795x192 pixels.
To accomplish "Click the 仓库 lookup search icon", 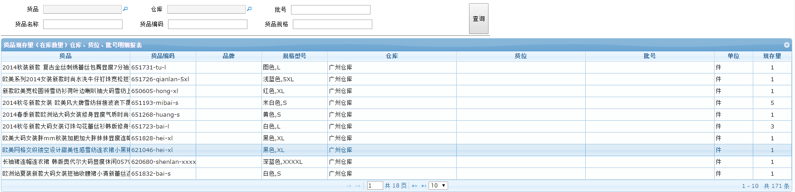I will 249,9.
